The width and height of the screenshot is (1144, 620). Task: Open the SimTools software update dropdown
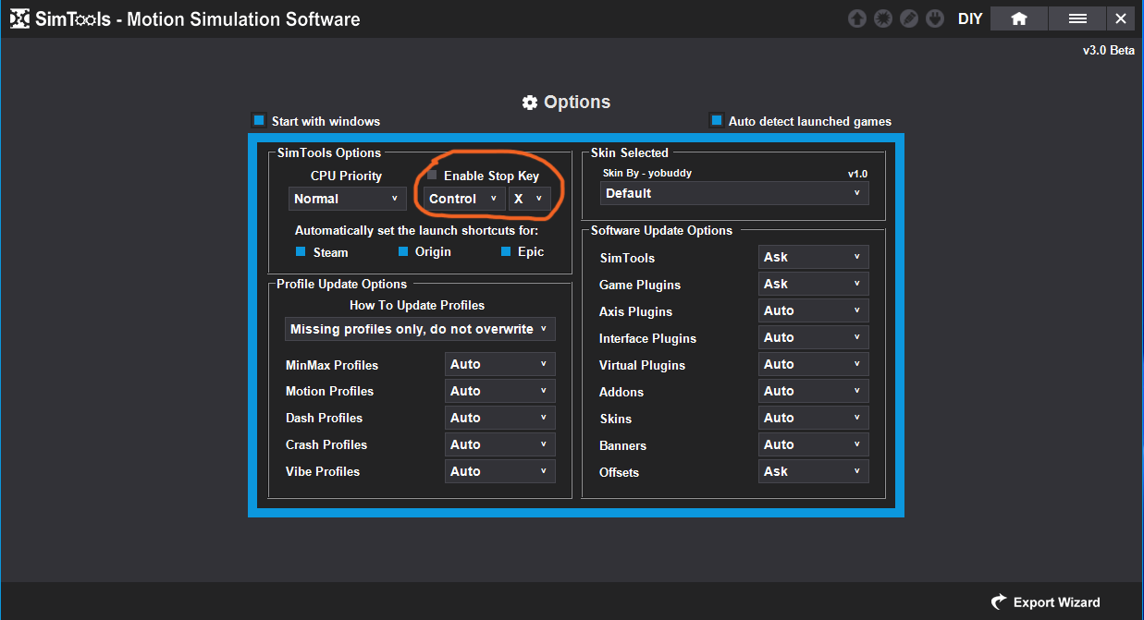click(x=814, y=257)
